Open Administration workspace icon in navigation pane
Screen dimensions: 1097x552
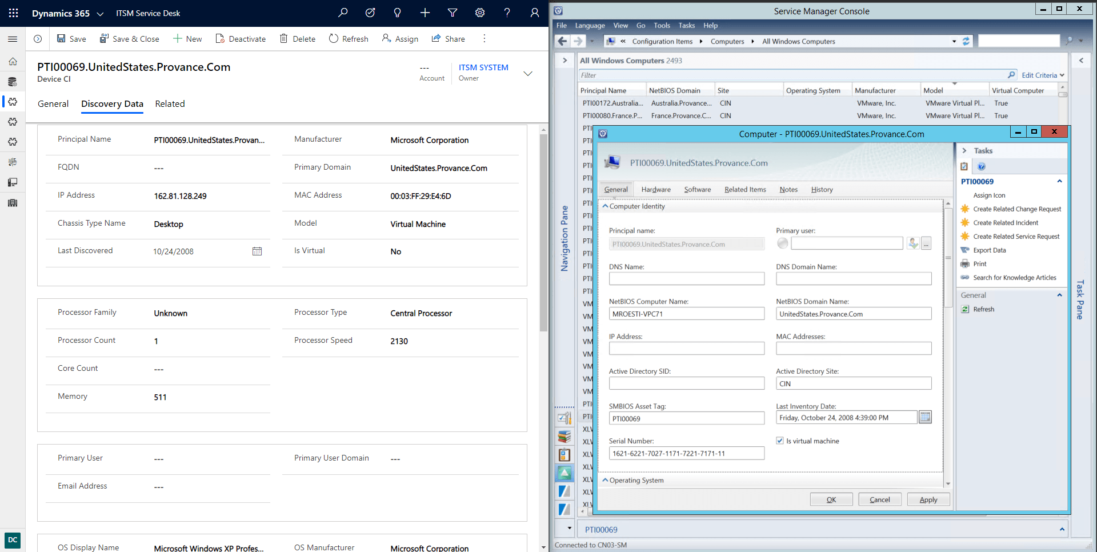[x=564, y=418]
